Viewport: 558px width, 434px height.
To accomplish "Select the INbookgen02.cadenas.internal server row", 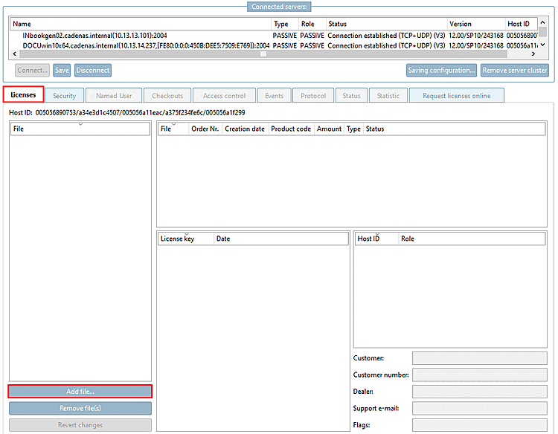I will pyautogui.click(x=274, y=36).
